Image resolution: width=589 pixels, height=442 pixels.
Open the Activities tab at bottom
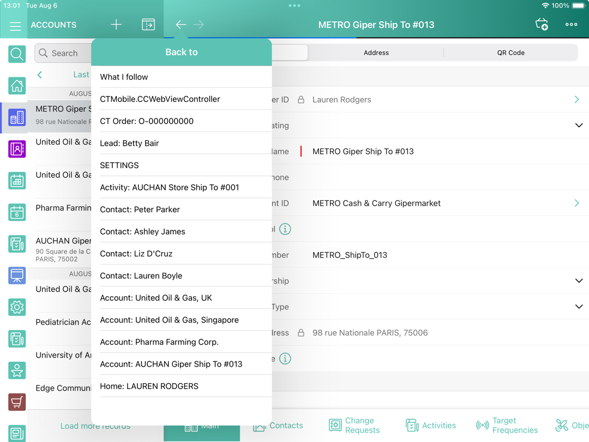click(x=431, y=426)
